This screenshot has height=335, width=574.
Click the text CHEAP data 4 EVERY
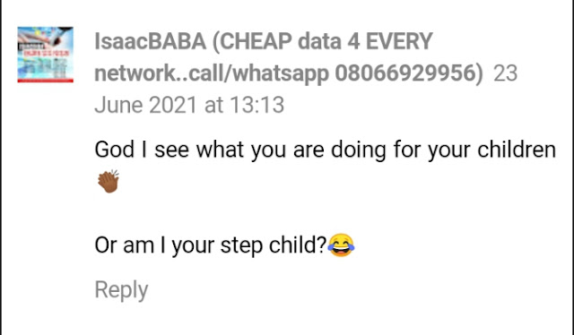pyautogui.click(x=326, y=41)
